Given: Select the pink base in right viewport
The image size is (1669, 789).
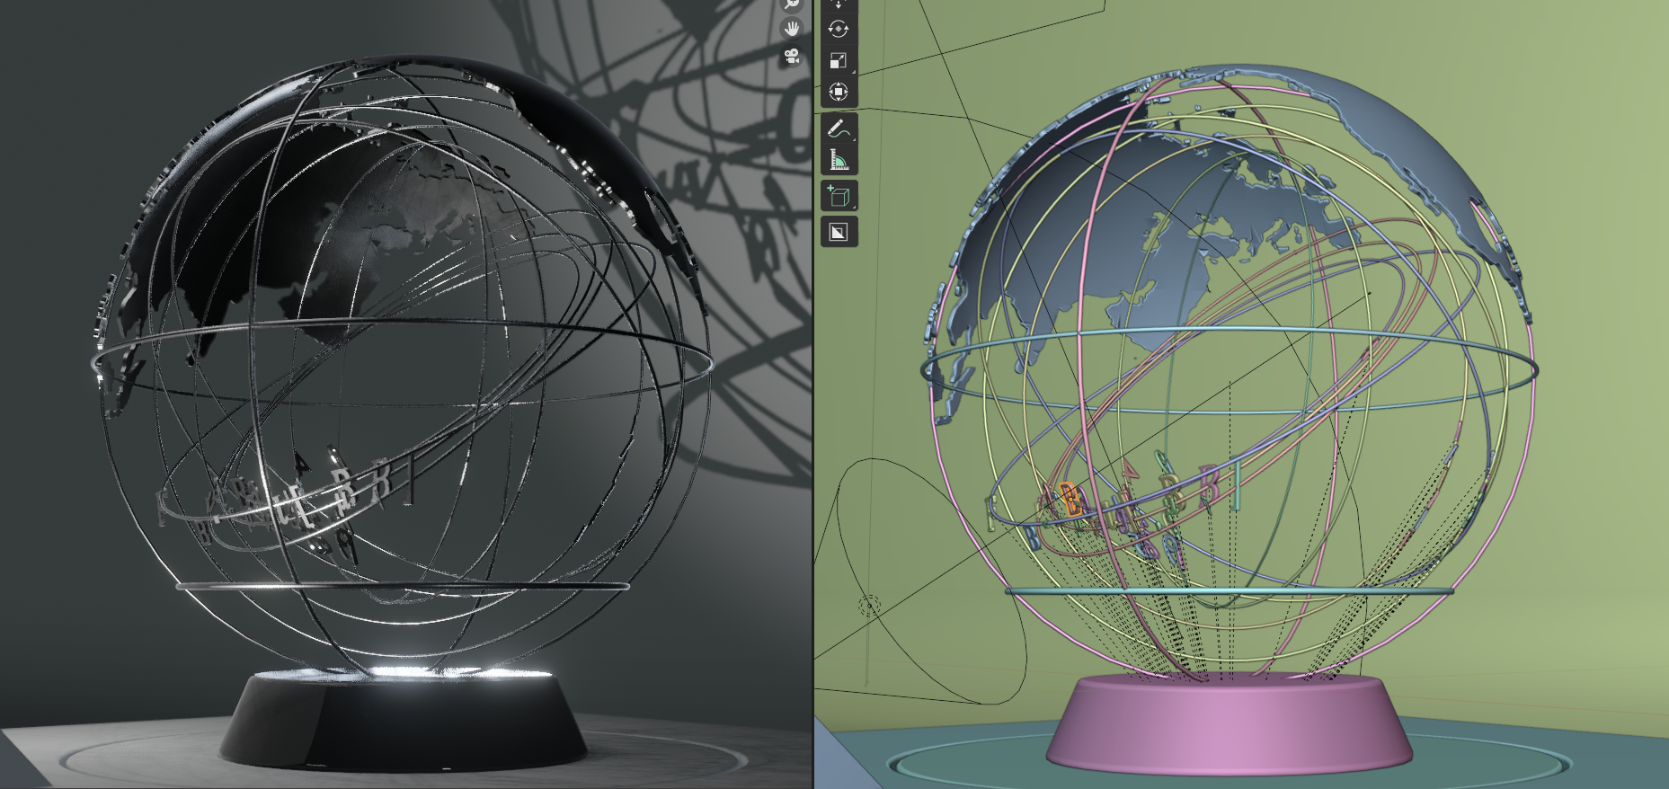Looking at the screenshot, I should (1228, 728).
